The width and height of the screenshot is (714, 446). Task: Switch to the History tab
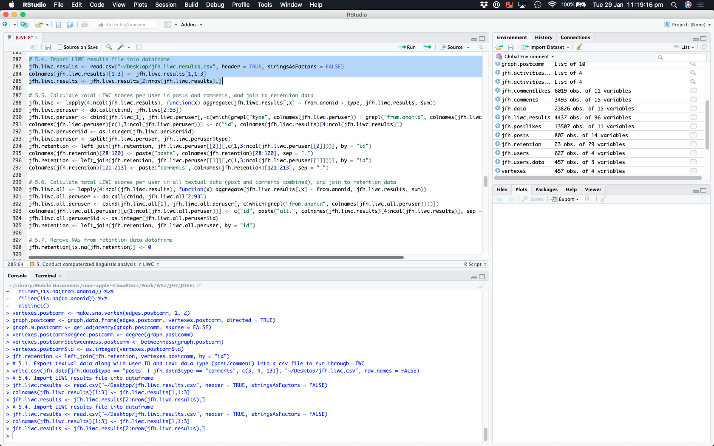pos(543,37)
